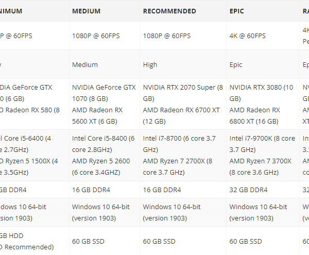Select the NVIDIA RTX 2070 Super GPU cell

tap(183, 104)
